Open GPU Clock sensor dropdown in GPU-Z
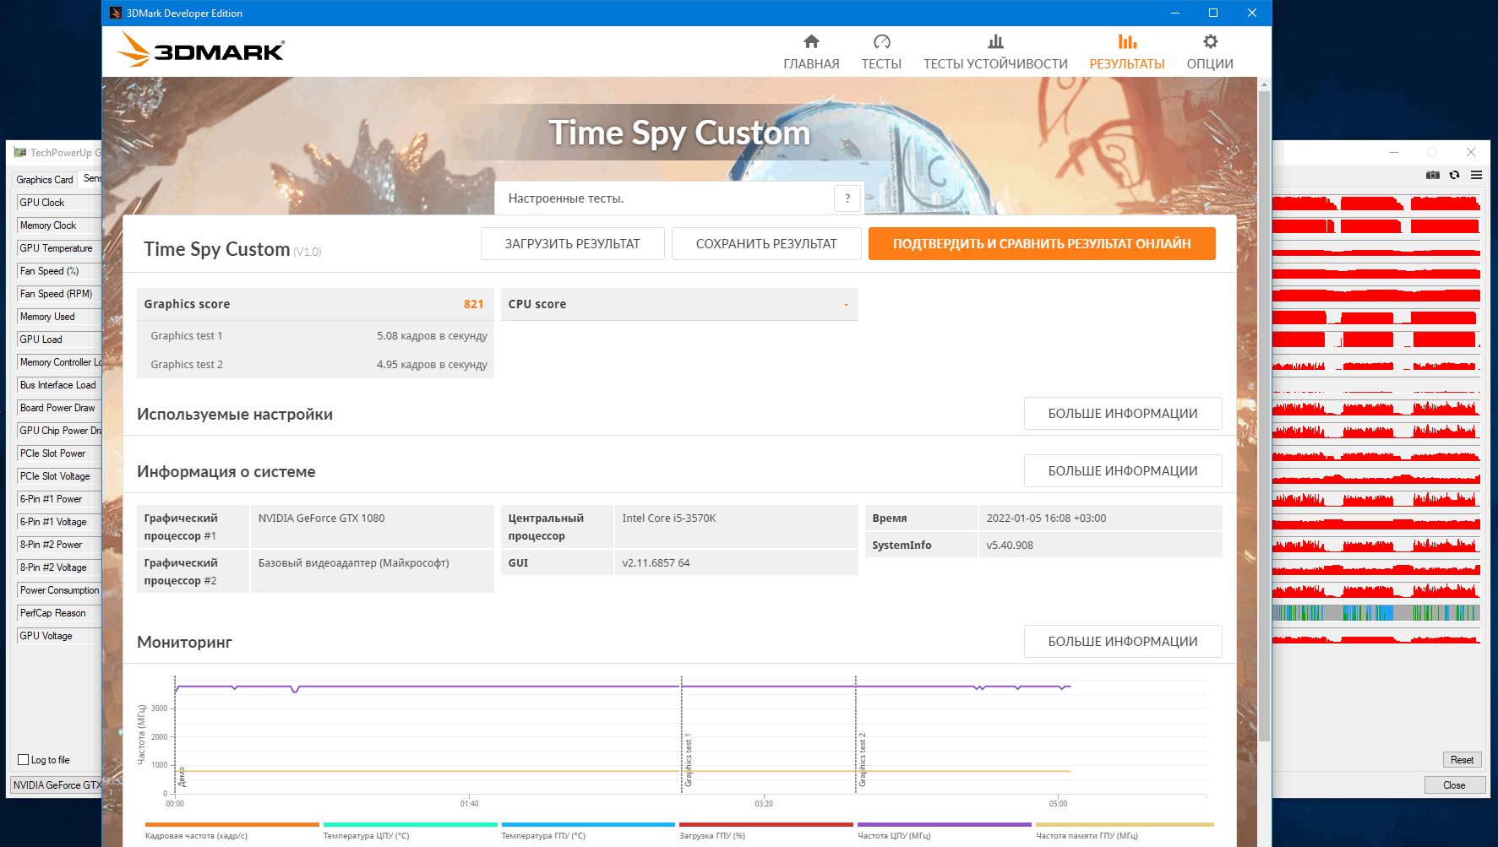 (59, 203)
